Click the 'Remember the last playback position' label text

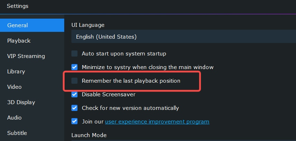pyautogui.click(x=131, y=81)
